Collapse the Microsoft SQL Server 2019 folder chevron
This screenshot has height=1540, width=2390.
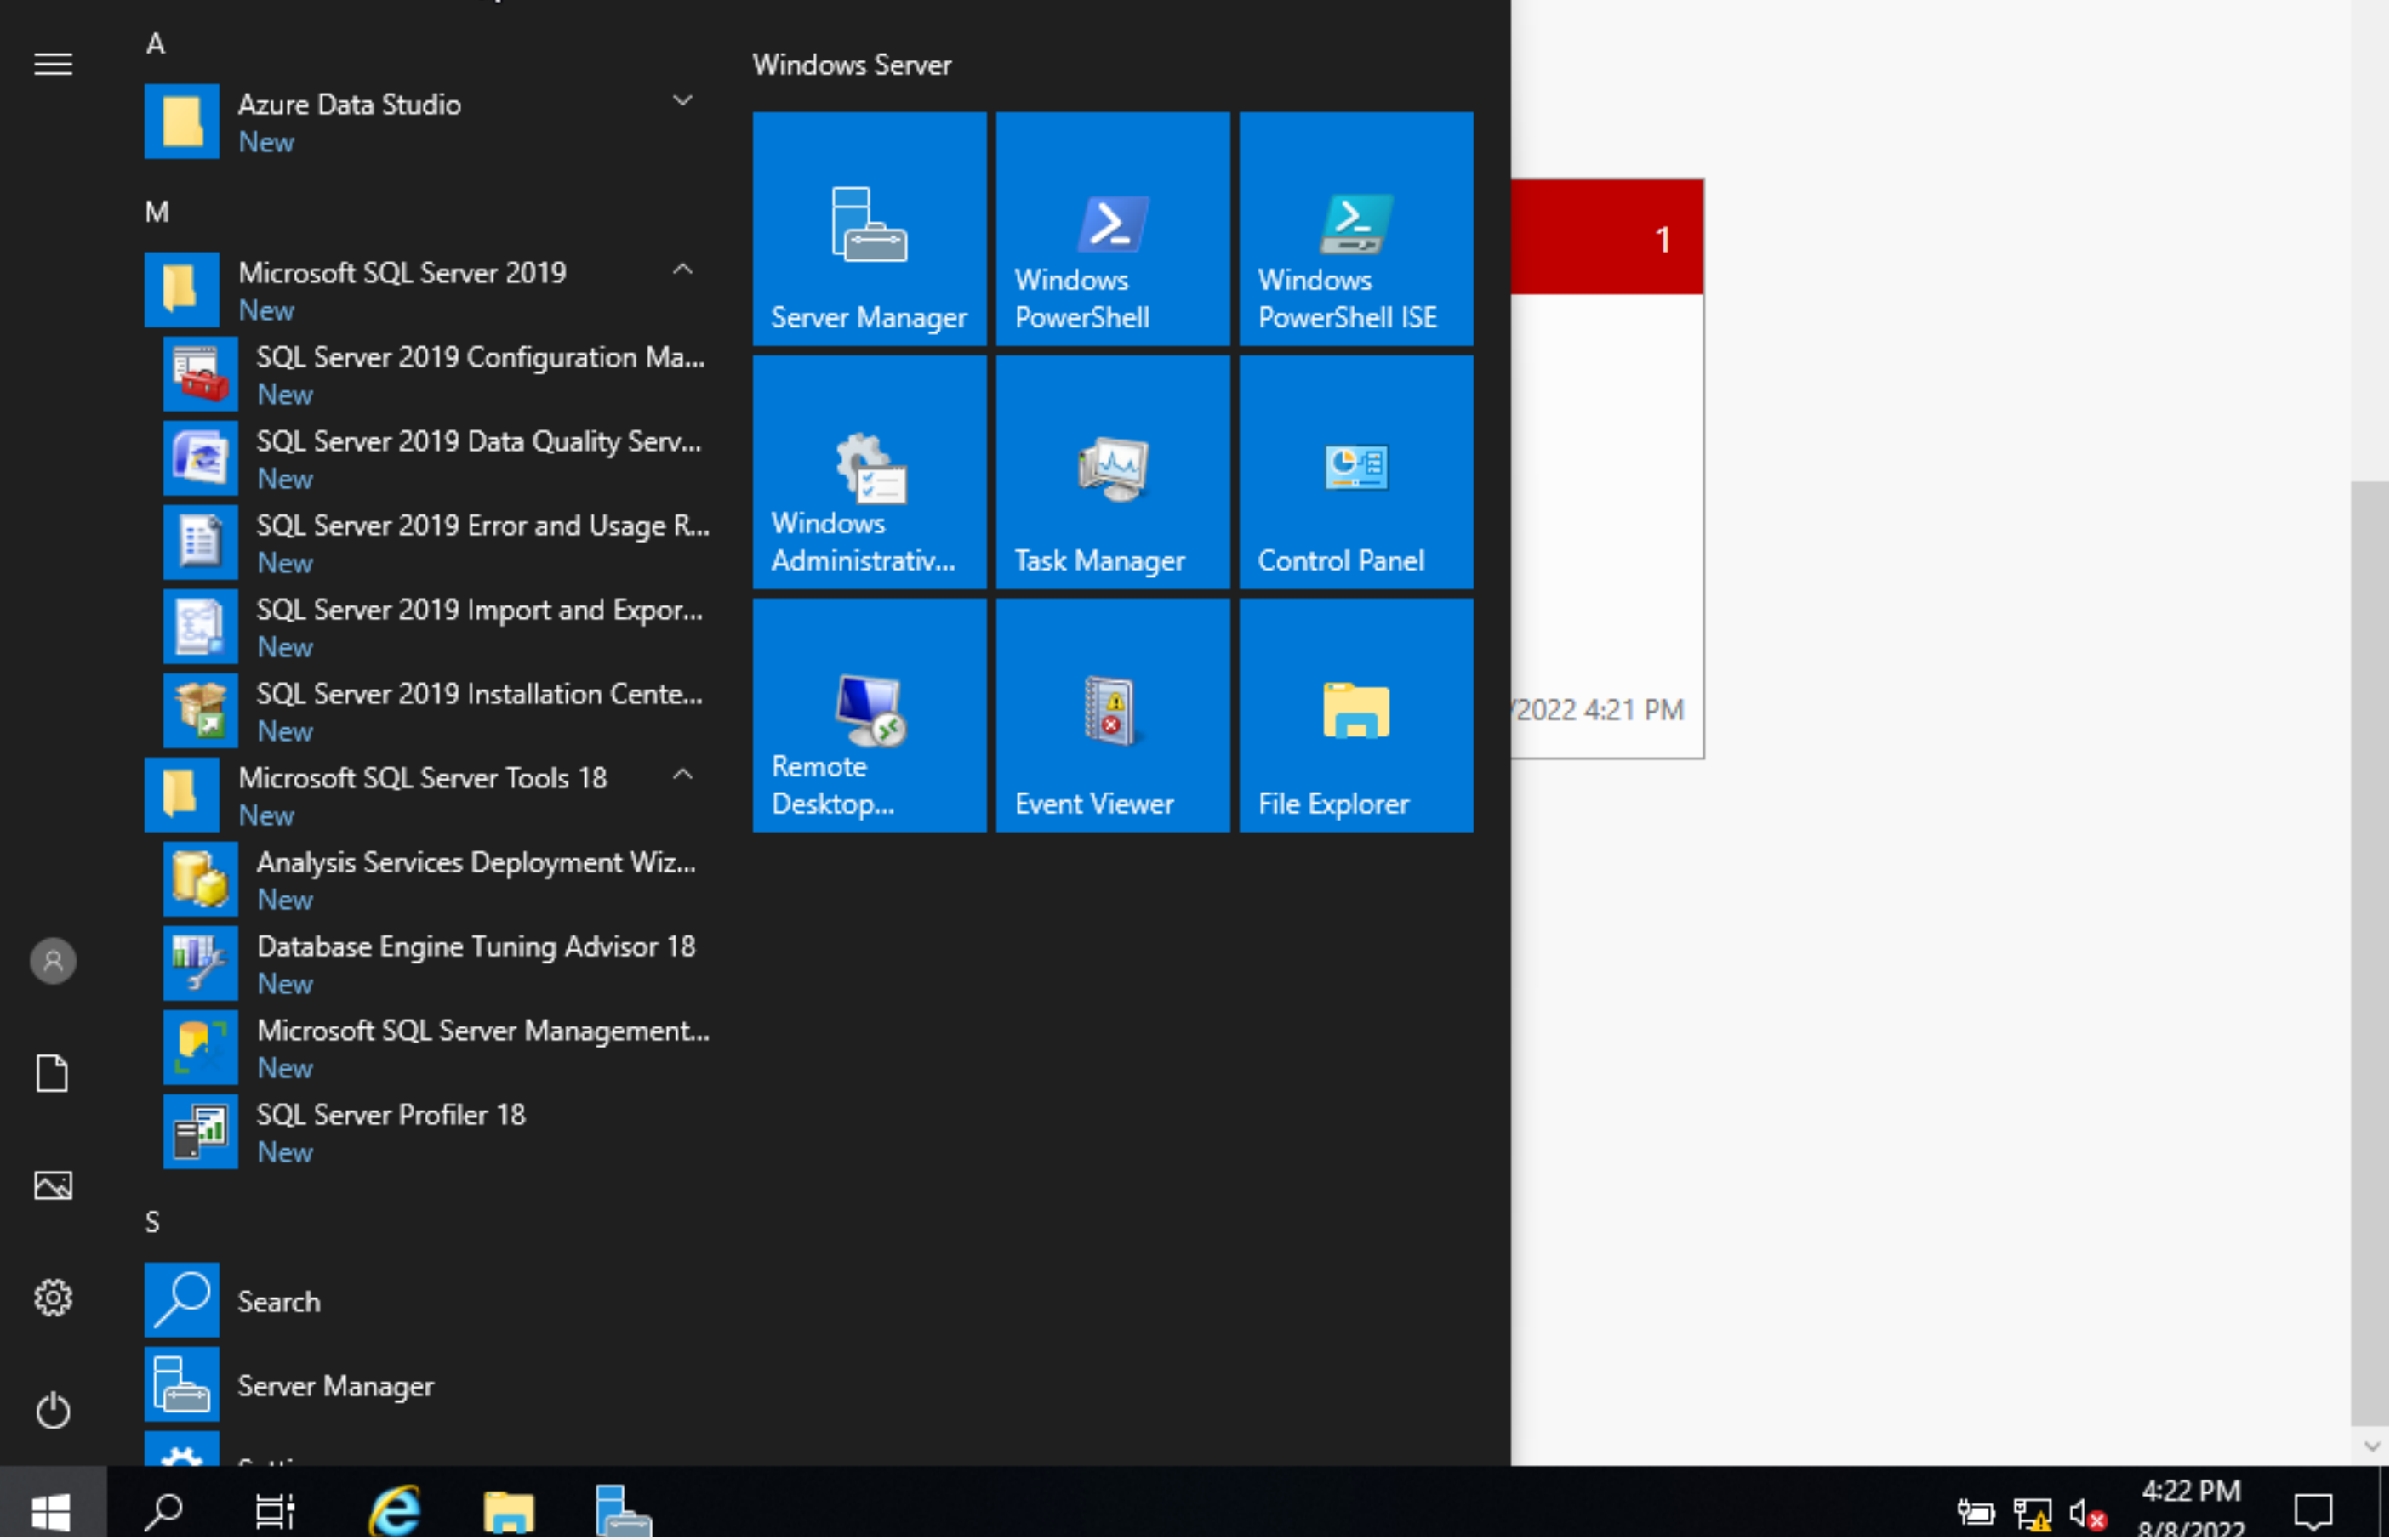682,269
